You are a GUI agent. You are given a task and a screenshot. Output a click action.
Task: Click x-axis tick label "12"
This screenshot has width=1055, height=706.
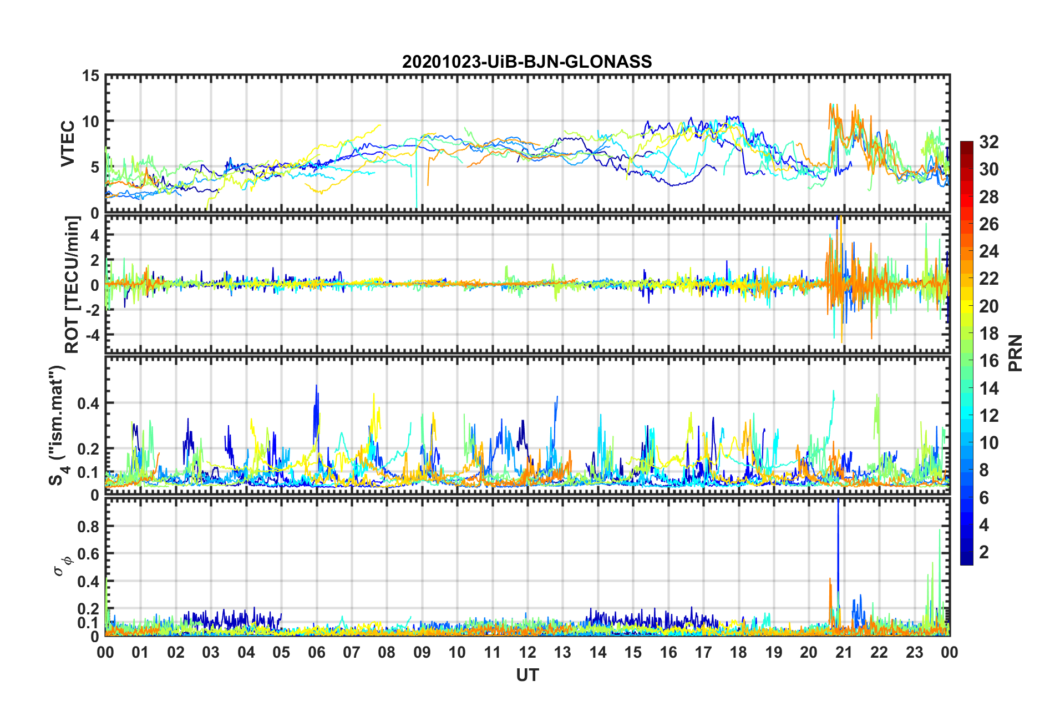527,652
